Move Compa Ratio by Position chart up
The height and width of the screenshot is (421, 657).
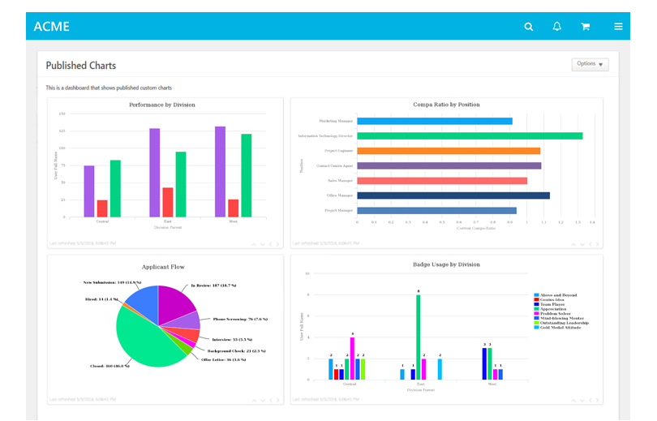click(573, 244)
